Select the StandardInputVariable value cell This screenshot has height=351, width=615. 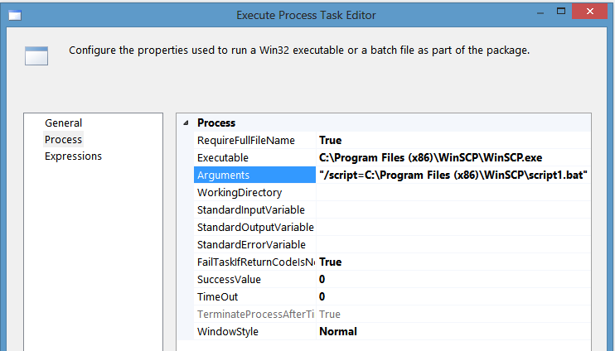click(x=453, y=209)
